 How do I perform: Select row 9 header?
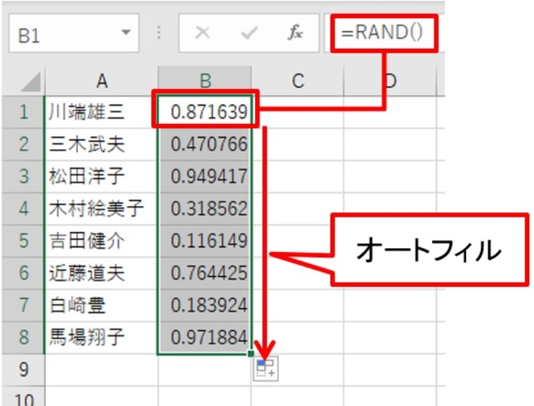pyautogui.click(x=23, y=369)
